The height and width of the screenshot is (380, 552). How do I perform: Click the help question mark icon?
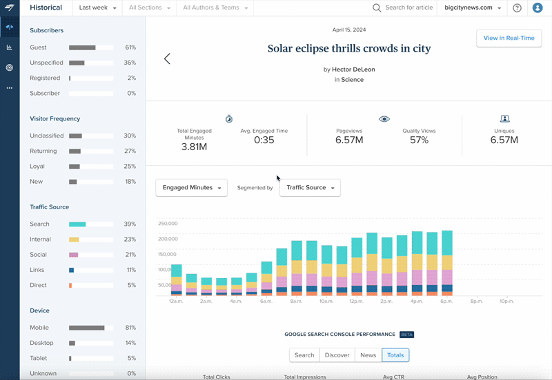(x=517, y=8)
